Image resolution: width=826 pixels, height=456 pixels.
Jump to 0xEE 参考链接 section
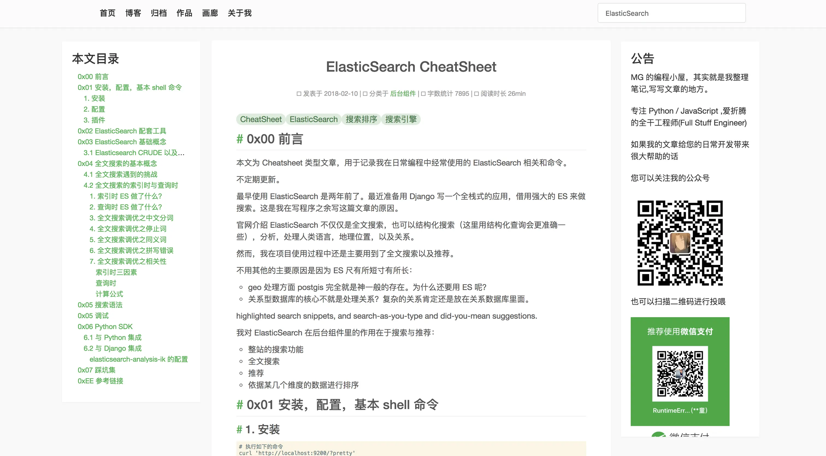(100, 381)
